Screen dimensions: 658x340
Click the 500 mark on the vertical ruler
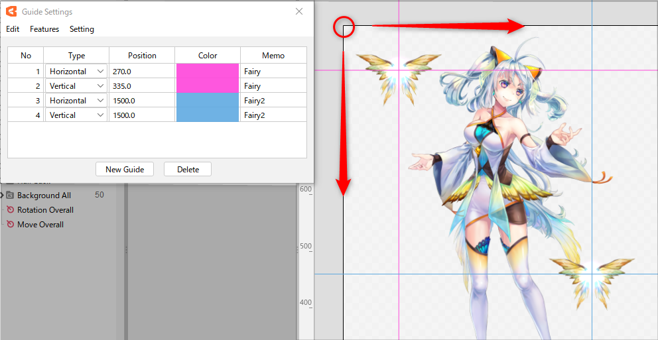306,246
